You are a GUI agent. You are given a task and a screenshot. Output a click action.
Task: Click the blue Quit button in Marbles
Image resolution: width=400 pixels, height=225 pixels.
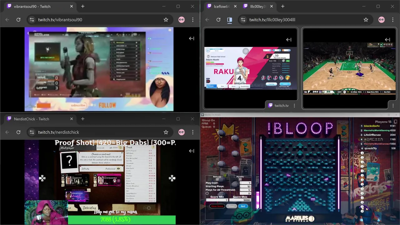tap(243, 206)
